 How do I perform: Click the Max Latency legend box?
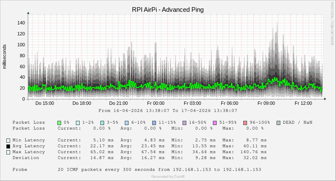(8, 152)
